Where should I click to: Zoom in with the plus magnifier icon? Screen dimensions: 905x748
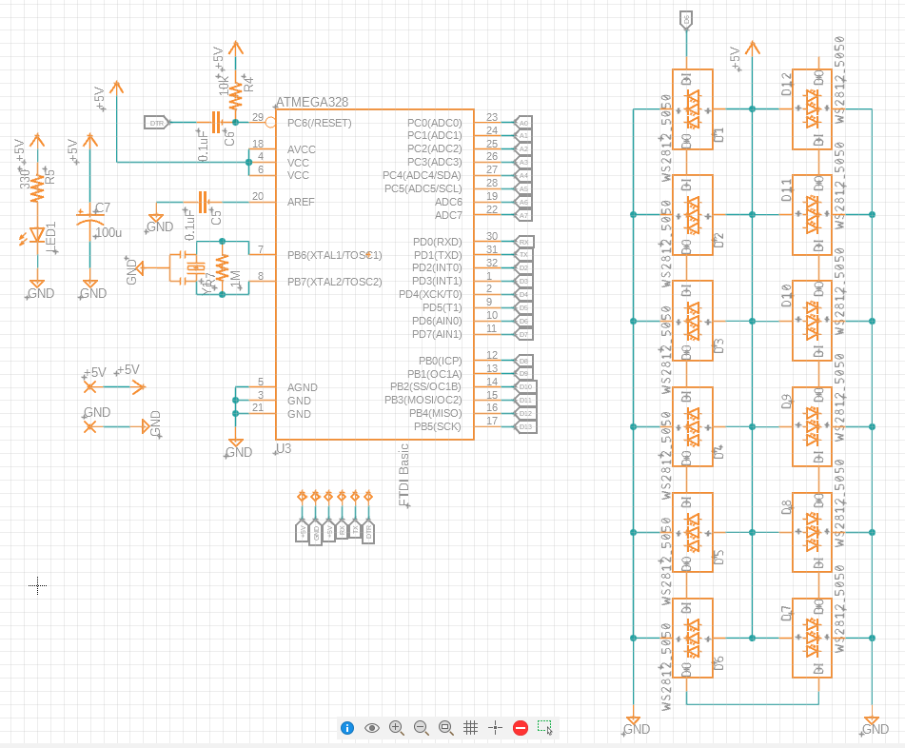pyautogui.click(x=397, y=728)
